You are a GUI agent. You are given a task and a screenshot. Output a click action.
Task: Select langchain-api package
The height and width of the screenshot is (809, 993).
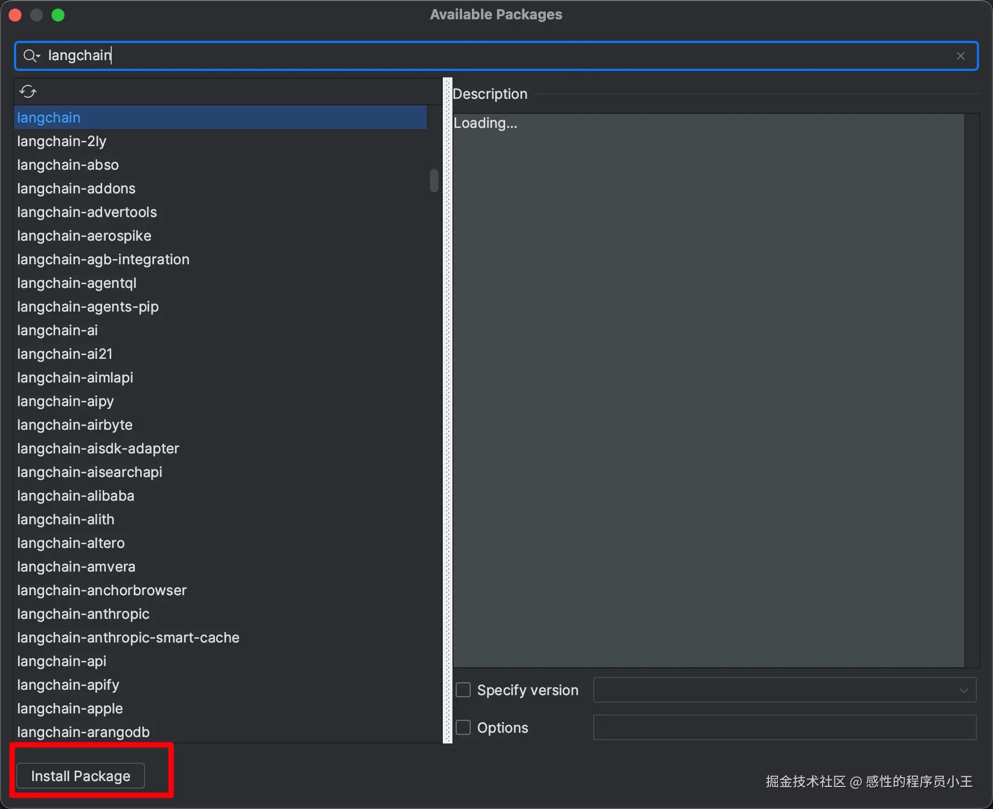[x=220, y=661]
